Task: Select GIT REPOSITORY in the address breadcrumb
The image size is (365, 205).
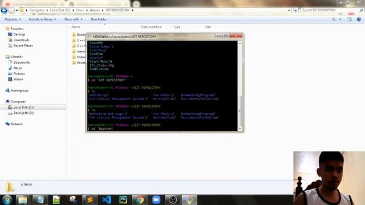Action: point(117,10)
